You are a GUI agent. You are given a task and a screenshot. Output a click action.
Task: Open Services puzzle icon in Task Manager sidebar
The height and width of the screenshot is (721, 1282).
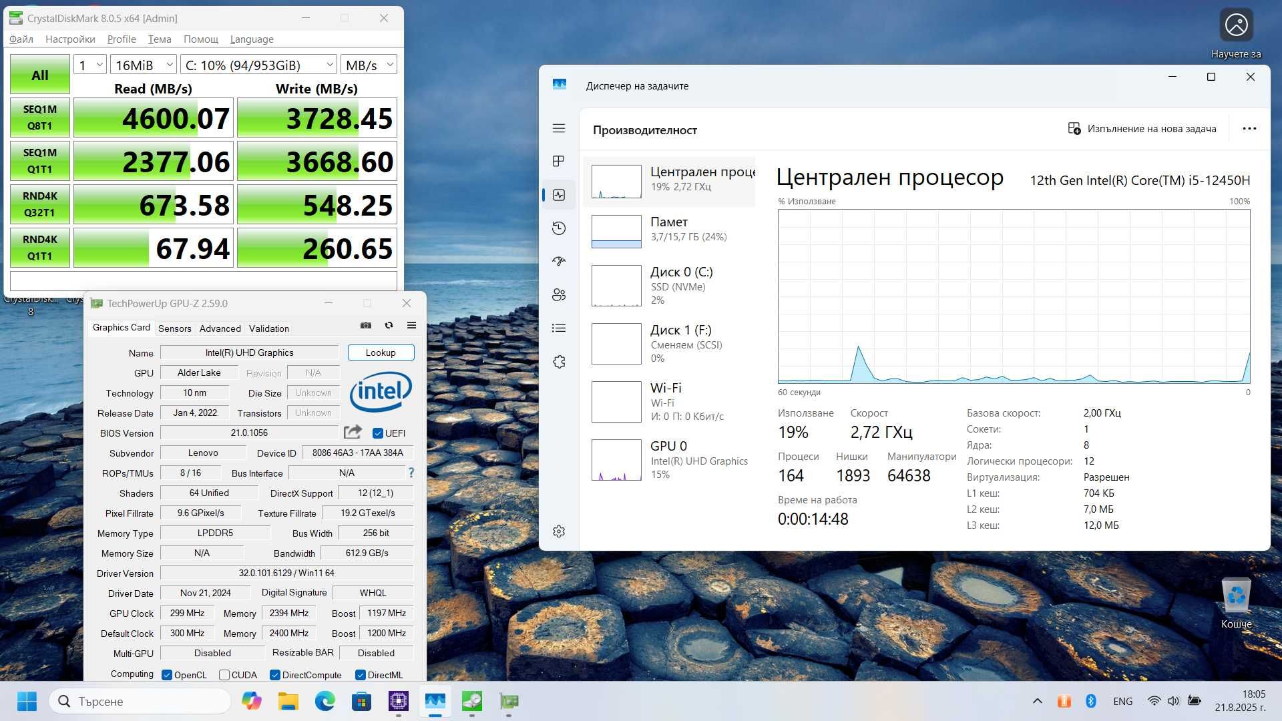[x=559, y=362]
